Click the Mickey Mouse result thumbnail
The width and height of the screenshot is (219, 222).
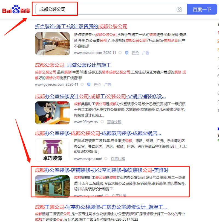tap(52, 113)
